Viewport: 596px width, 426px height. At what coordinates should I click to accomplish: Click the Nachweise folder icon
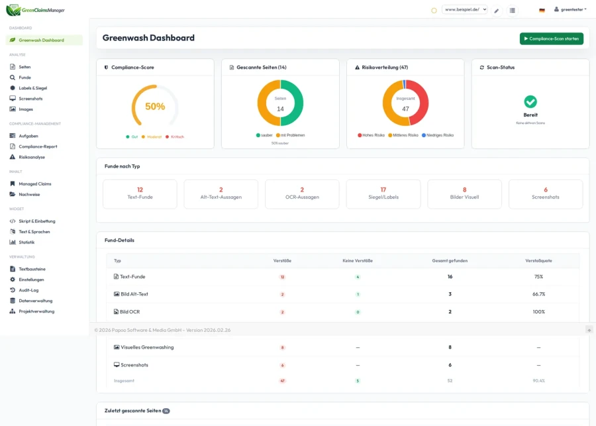[13, 194]
